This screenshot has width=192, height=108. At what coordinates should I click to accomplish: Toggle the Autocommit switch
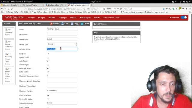pos(184,17)
